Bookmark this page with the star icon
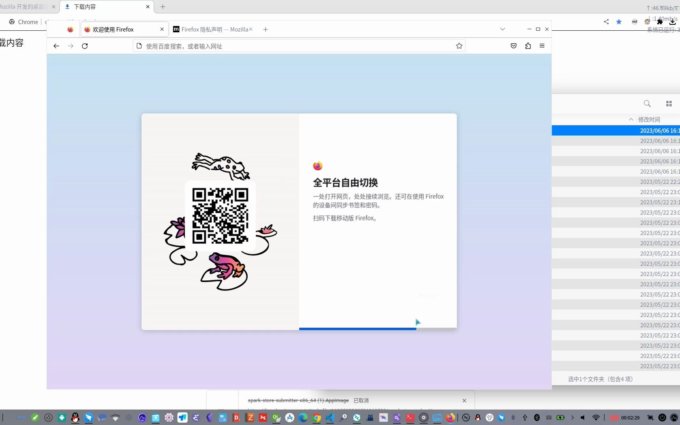The image size is (680, 425). [459, 46]
